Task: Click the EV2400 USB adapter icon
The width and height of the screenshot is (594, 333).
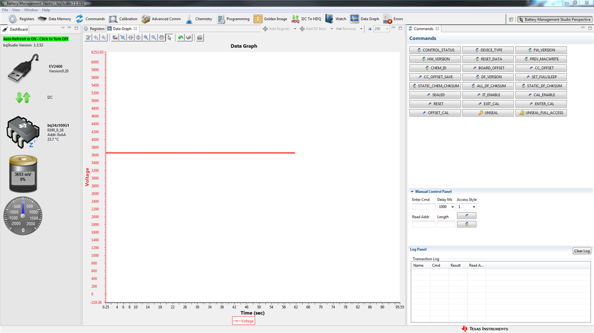Action: point(23,68)
